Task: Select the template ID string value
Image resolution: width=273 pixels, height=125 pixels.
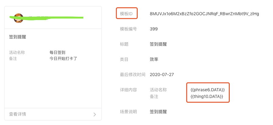Action: coord(204,14)
